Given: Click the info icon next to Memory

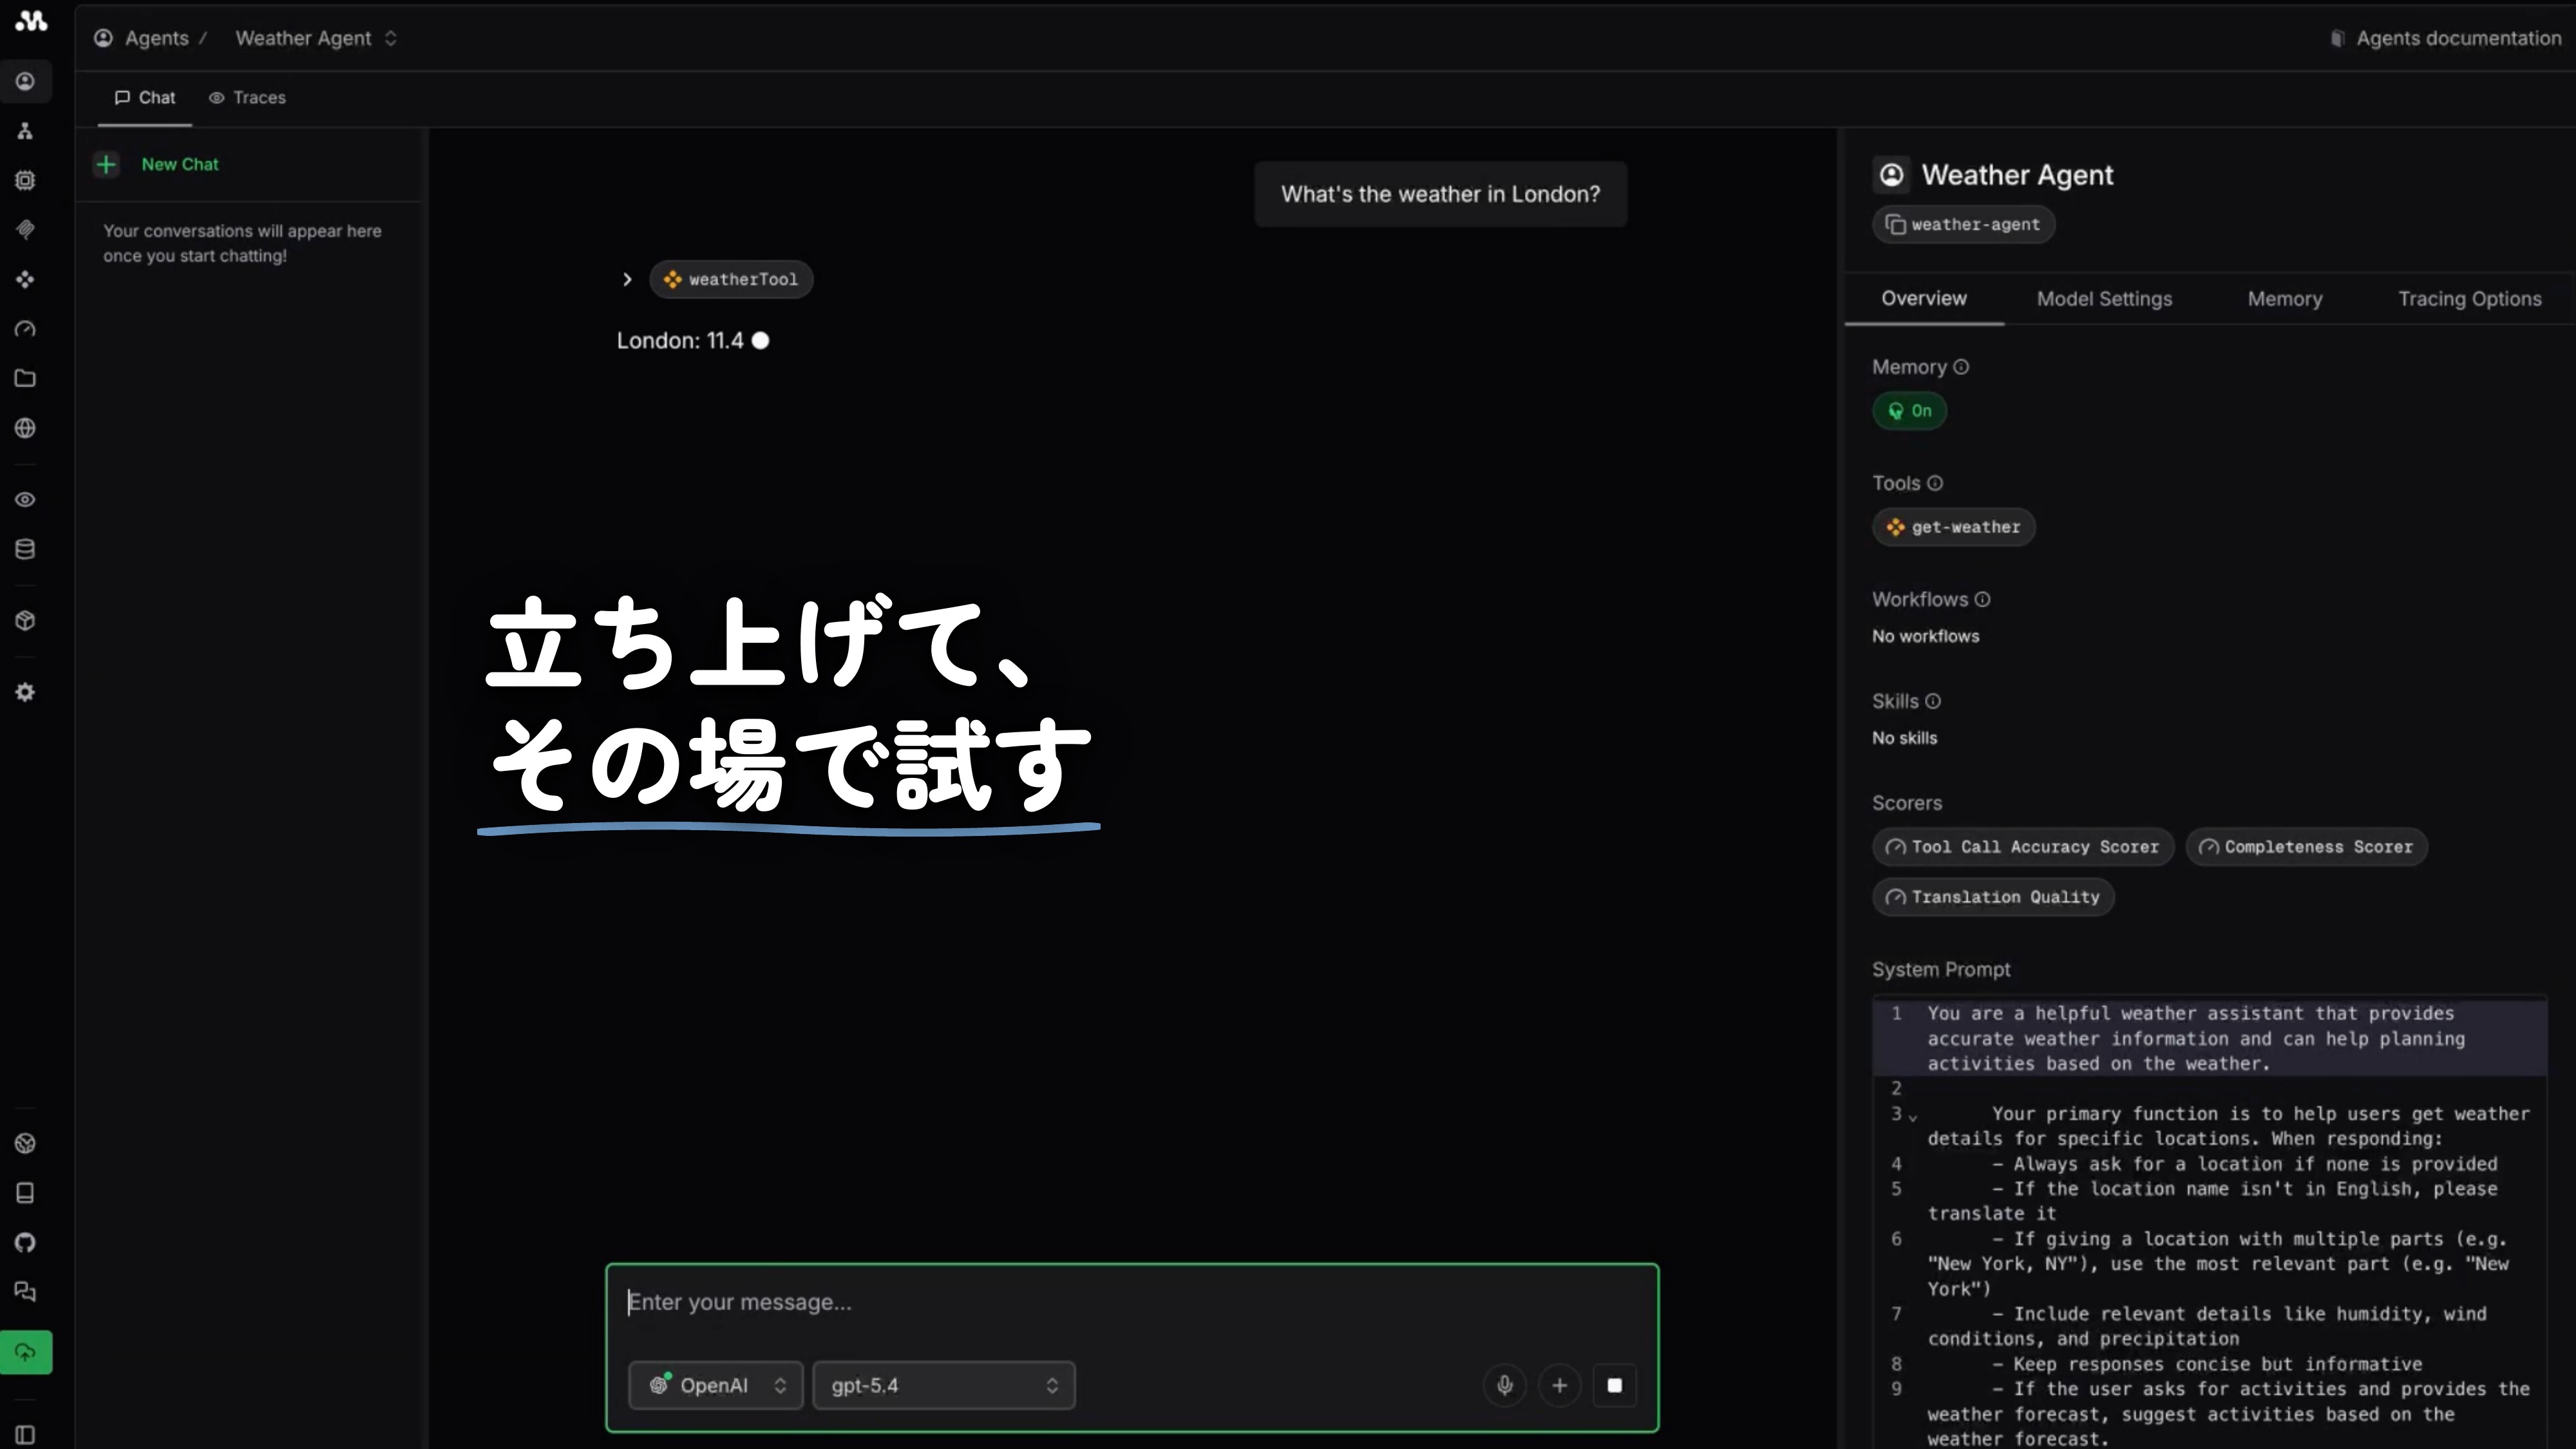Looking at the screenshot, I should (x=1961, y=367).
